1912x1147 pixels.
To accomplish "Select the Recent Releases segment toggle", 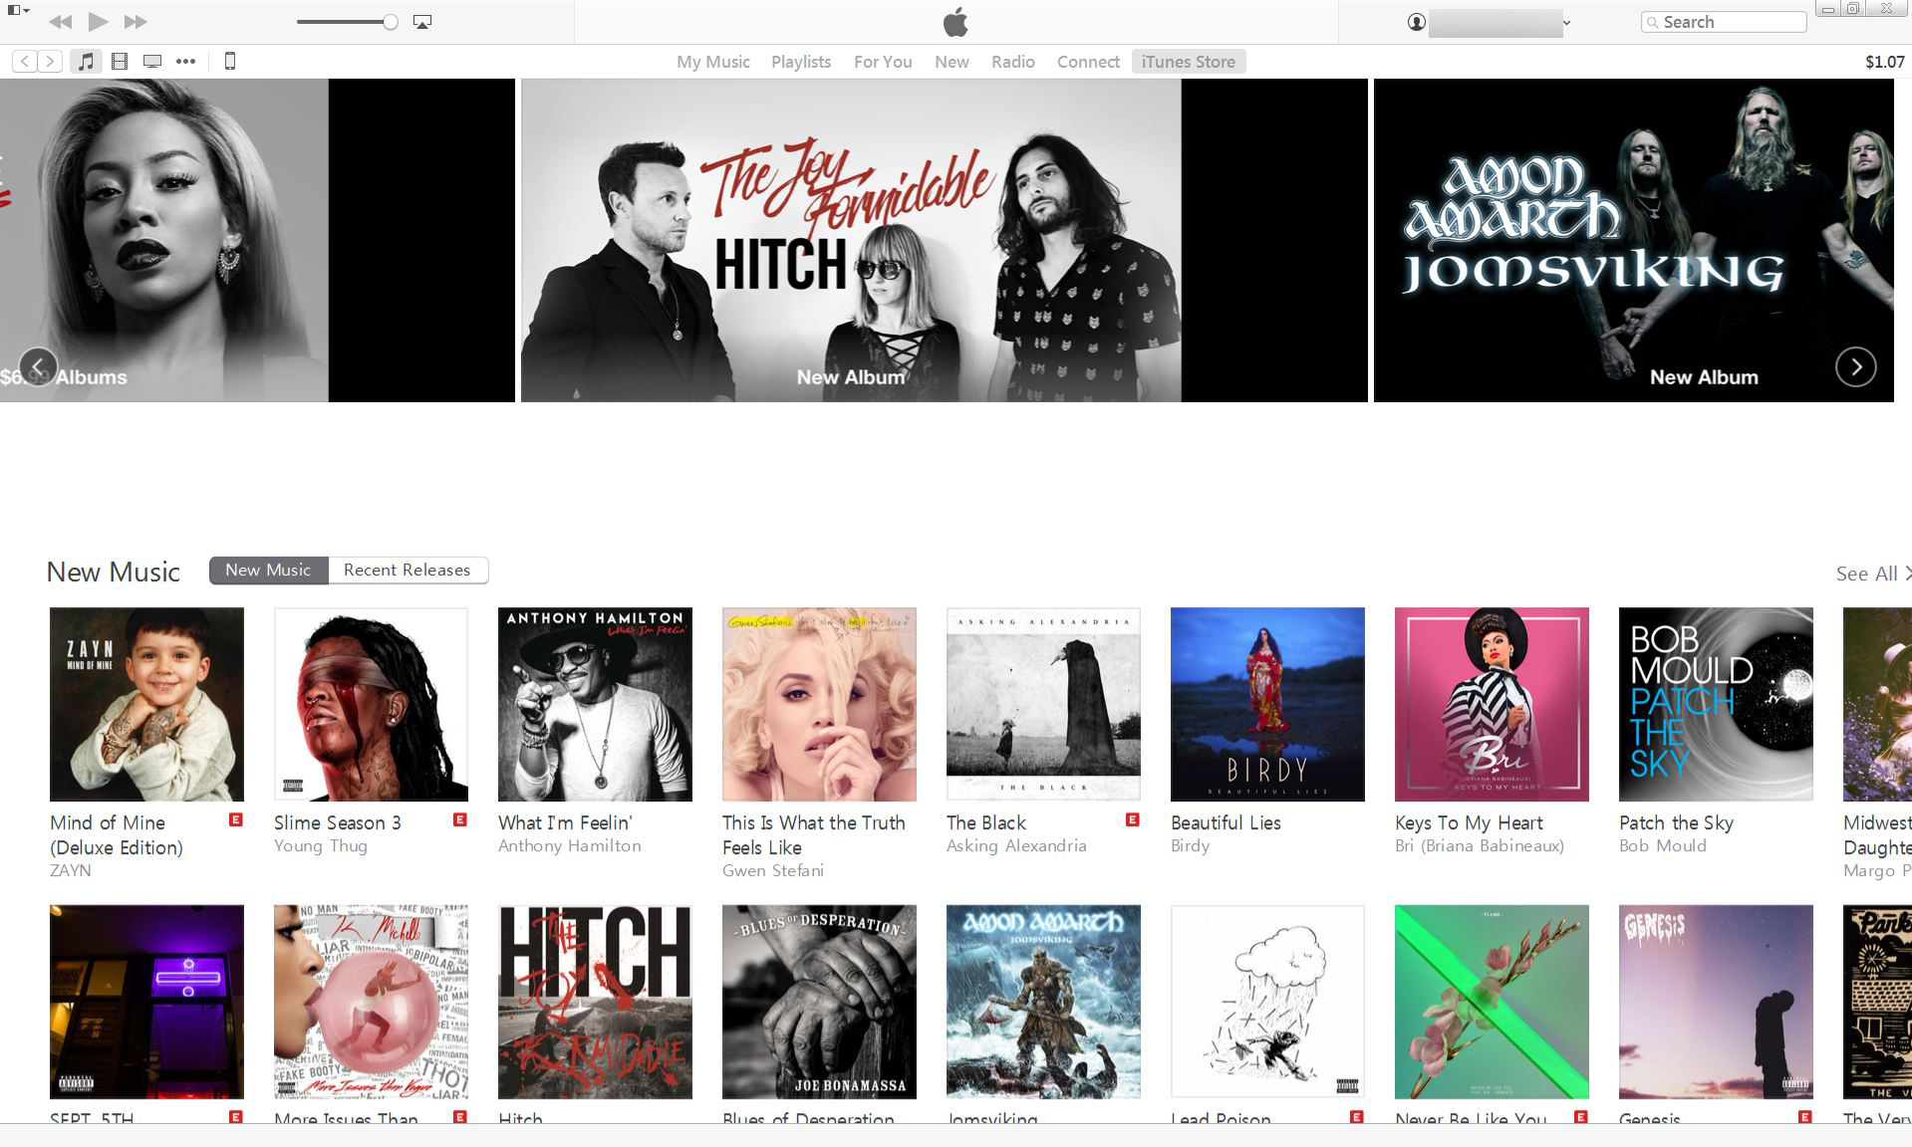I will 408,571.
